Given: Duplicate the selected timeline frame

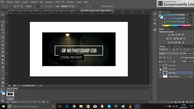Looking at the screenshot, I should [x=43, y=102].
